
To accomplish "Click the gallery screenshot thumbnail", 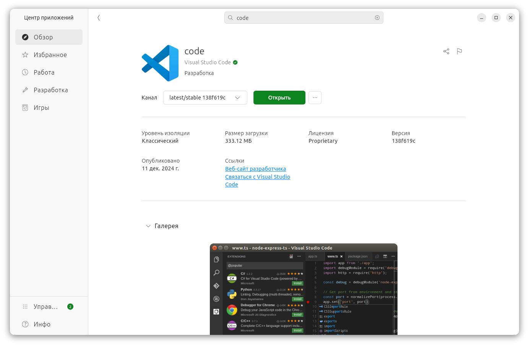I will point(303,289).
